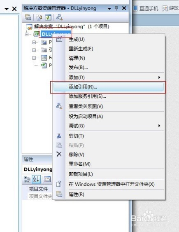The width and height of the screenshot is (179, 232).
Task: Choose 设为启动项目(A) entry
Action: pos(109,117)
